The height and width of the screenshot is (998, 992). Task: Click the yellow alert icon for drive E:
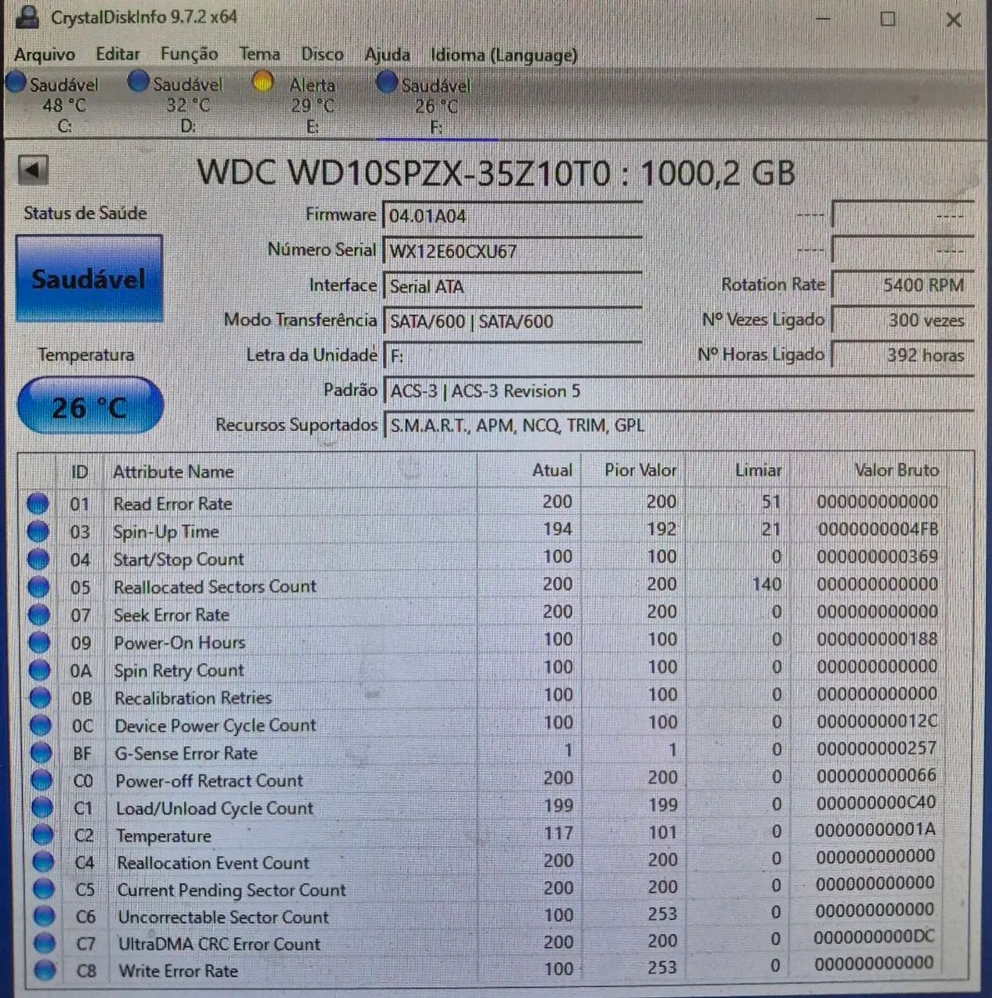(x=264, y=81)
